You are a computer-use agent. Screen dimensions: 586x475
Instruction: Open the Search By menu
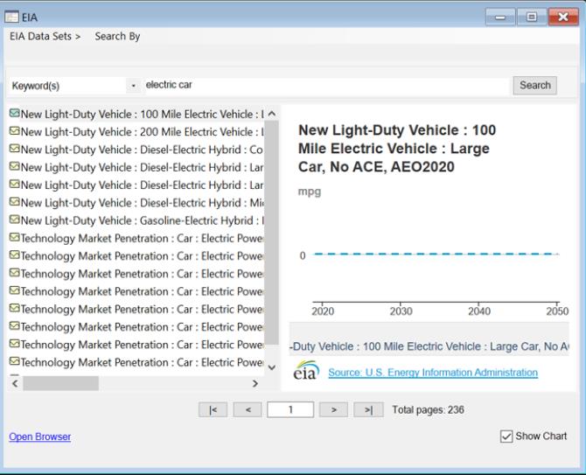(x=117, y=36)
